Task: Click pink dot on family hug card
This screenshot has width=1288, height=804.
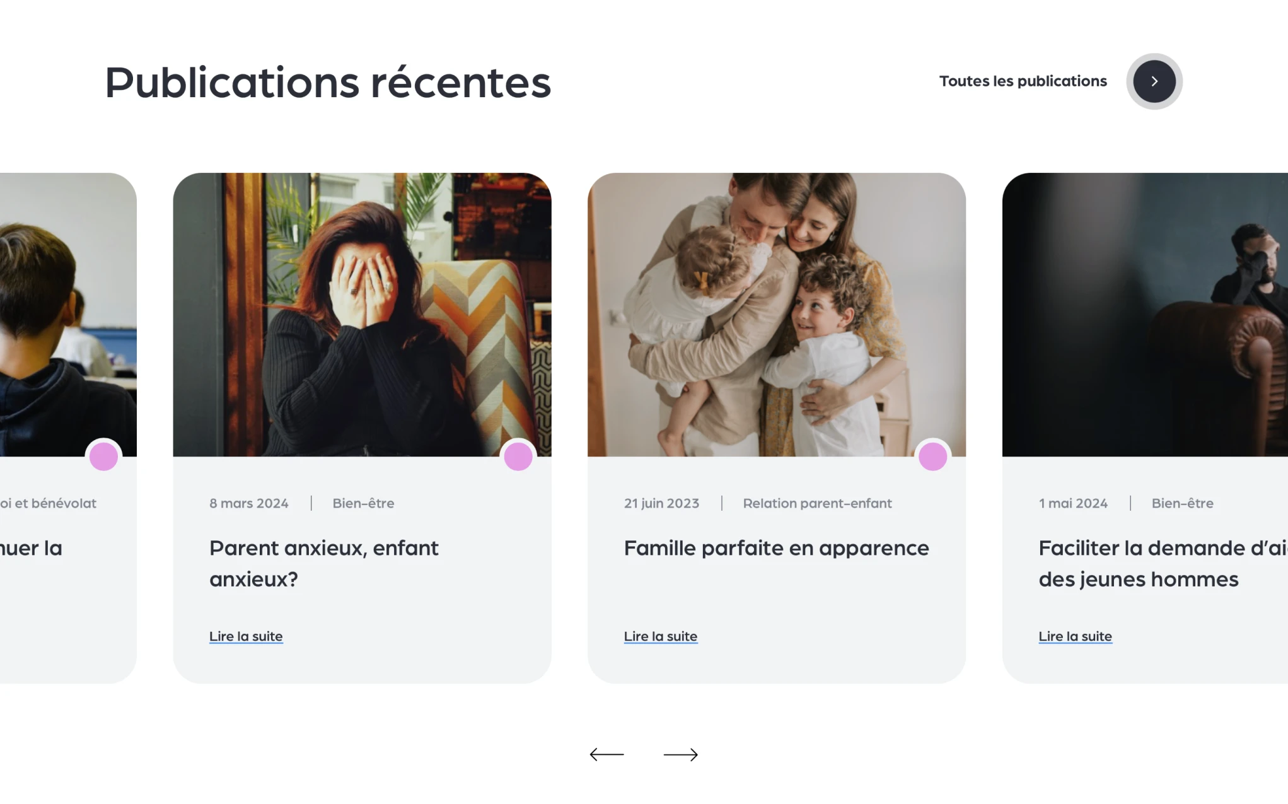Action: click(932, 457)
